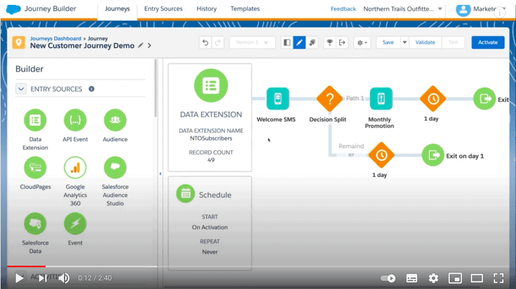516x289 pixels.
Task: Select the Welcome SMS activity node
Action: (277, 99)
